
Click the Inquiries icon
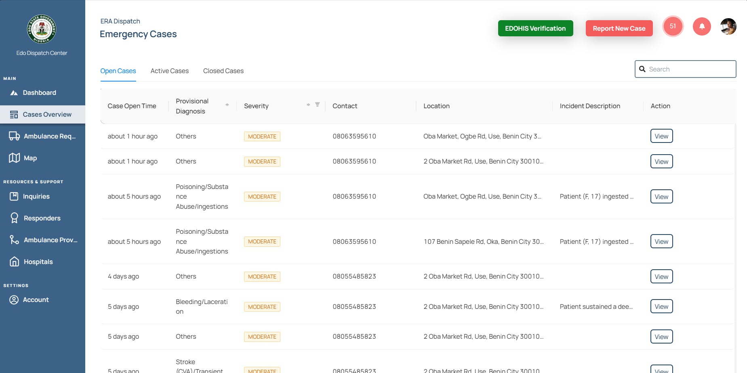tap(14, 196)
